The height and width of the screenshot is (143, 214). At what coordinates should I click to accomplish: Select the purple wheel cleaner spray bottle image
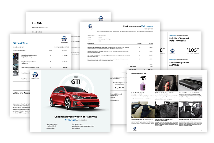[x=143, y=83]
